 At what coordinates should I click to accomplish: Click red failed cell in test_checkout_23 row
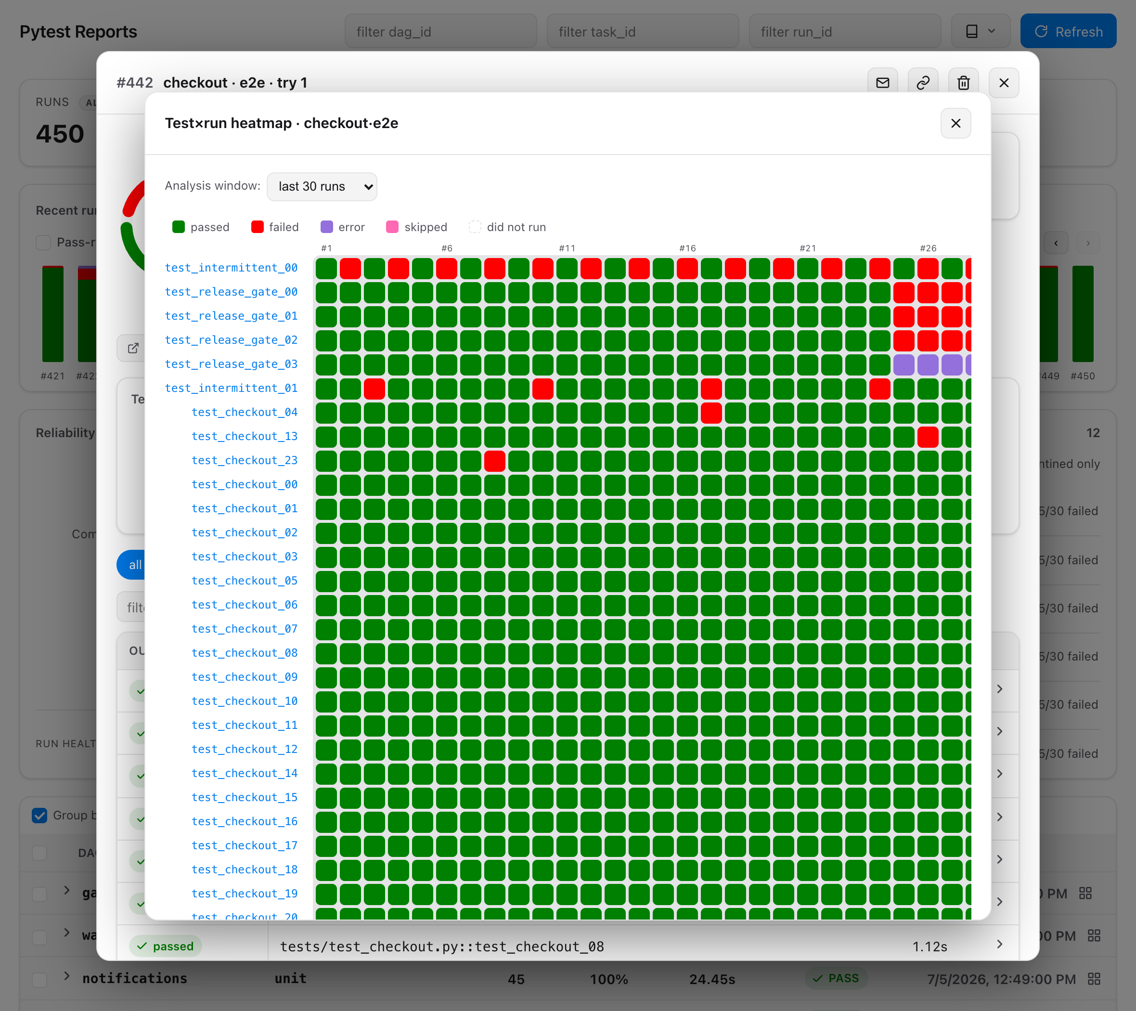(x=495, y=461)
